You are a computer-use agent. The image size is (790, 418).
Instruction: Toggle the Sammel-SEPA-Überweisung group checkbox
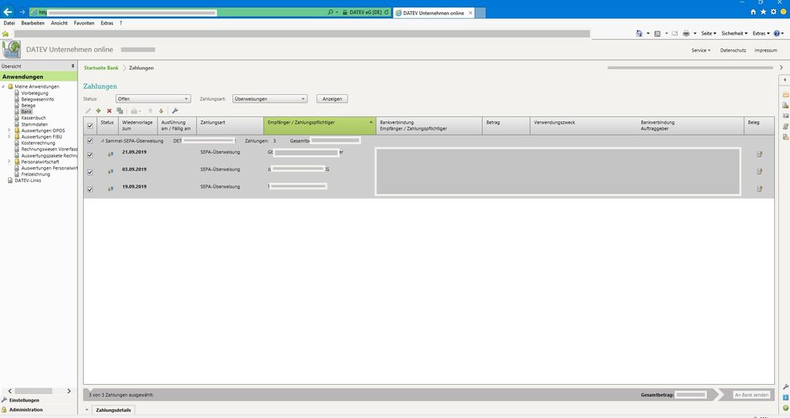pyautogui.click(x=90, y=141)
